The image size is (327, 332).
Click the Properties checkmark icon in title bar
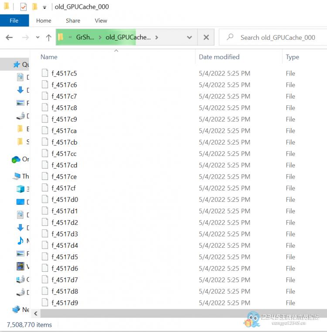click(x=23, y=7)
